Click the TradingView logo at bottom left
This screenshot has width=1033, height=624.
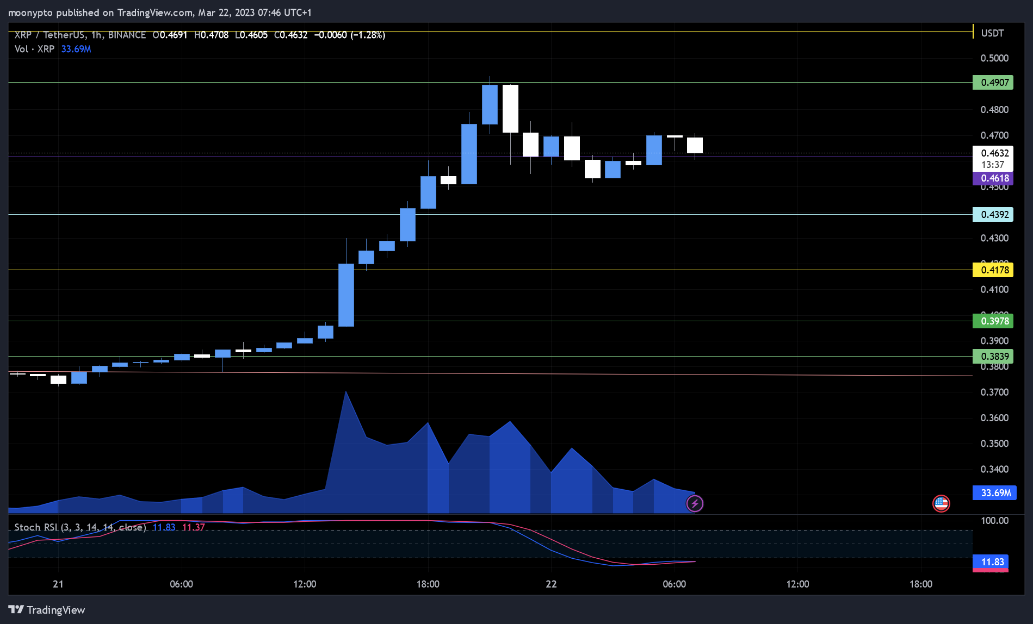(x=47, y=610)
